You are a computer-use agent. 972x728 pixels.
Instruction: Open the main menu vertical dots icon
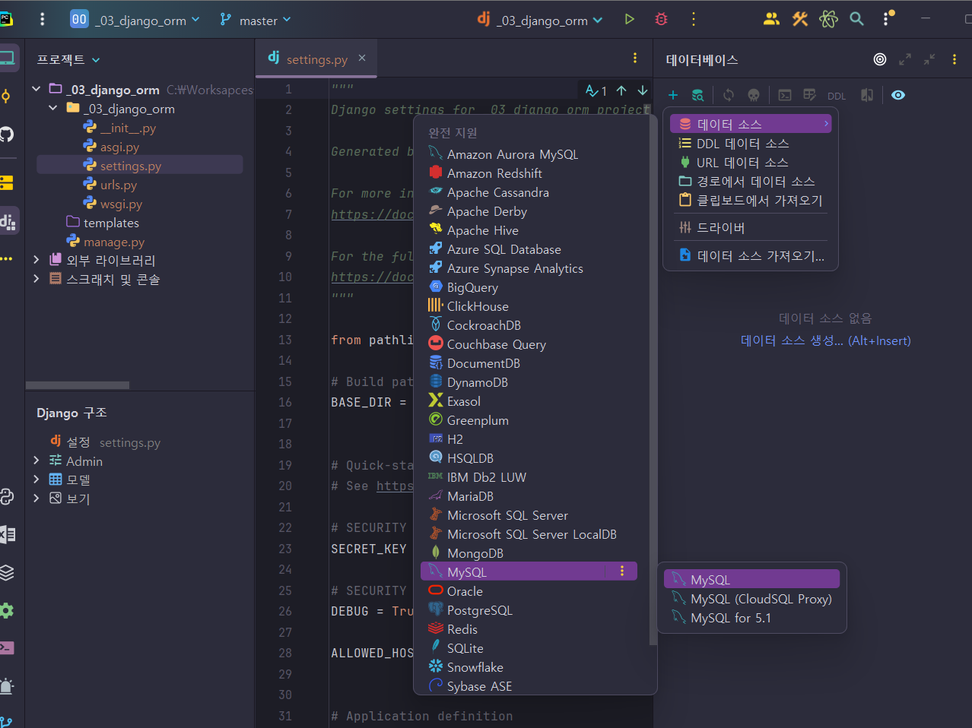pos(42,20)
